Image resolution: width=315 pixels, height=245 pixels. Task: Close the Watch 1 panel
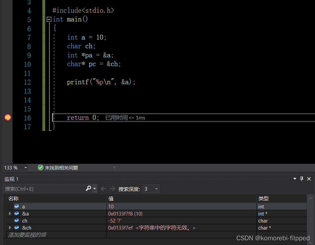309,179
